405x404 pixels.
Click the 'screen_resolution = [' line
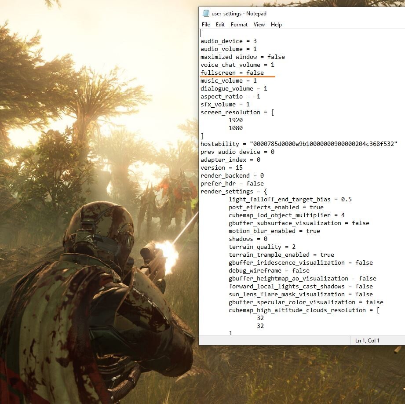(237, 112)
